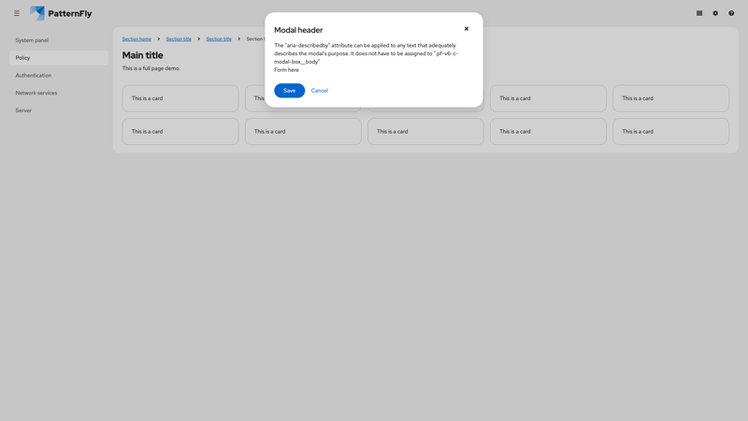Go to Network services in sidebar
Viewport: 748px width, 421px height.
36,93
